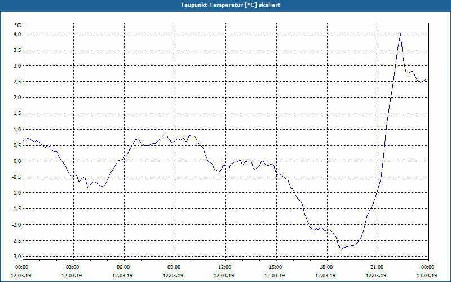This screenshot has height=282, width=451.
Task: Select the 4,0 y-axis label
Action: click(x=17, y=34)
